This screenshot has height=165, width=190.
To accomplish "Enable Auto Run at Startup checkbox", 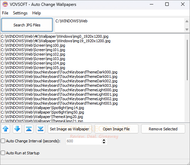I will (x=3, y=153).
